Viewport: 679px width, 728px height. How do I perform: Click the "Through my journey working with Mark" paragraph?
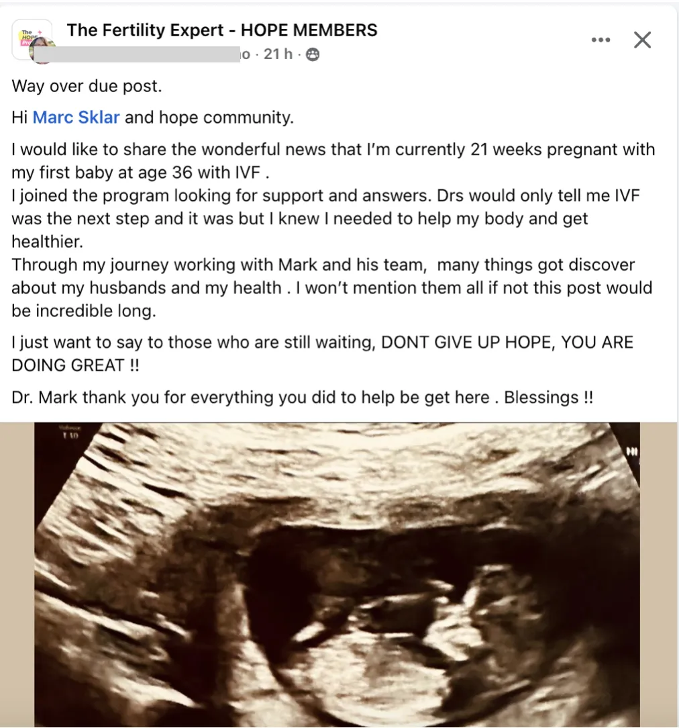[331, 288]
